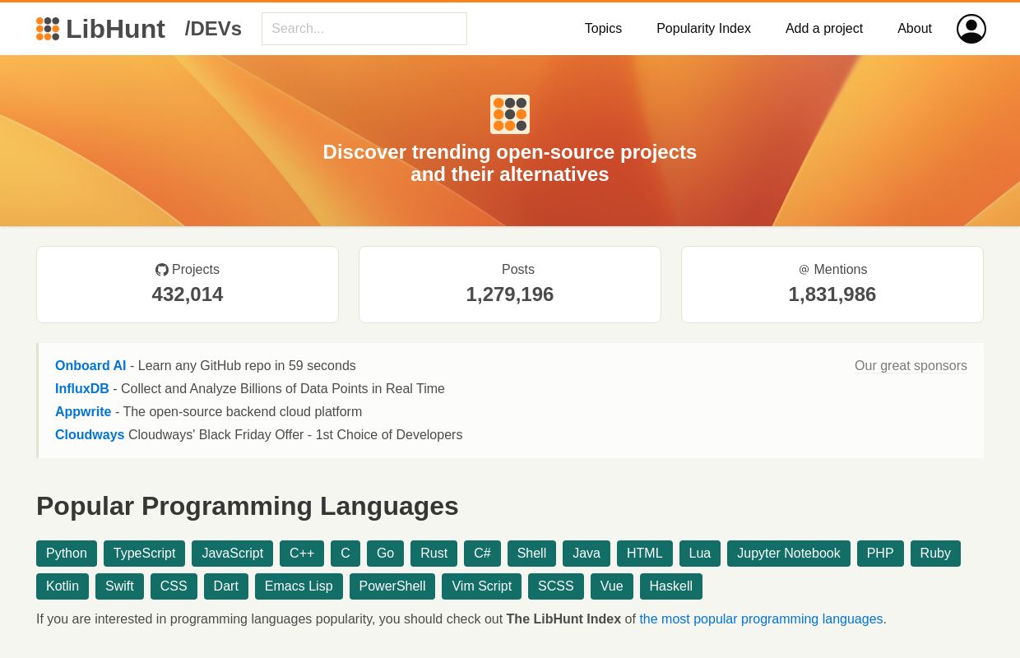Select the Jupyter Notebook language tag
The width and height of the screenshot is (1020, 658).
click(x=789, y=554)
